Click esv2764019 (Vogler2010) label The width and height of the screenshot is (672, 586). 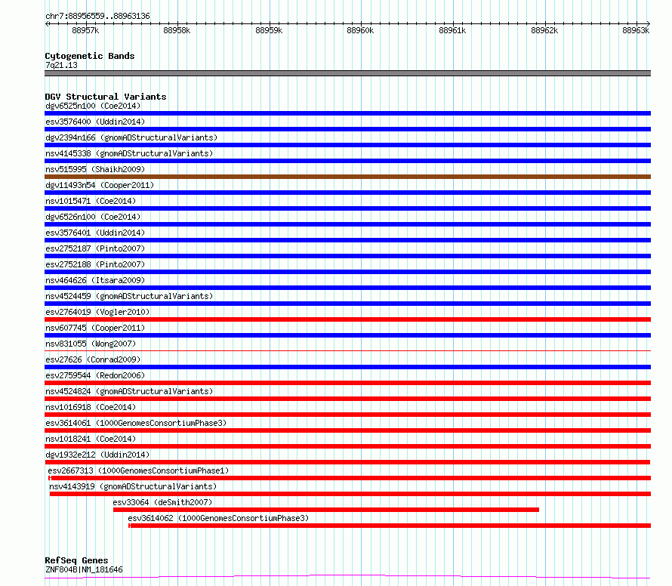(97, 312)
